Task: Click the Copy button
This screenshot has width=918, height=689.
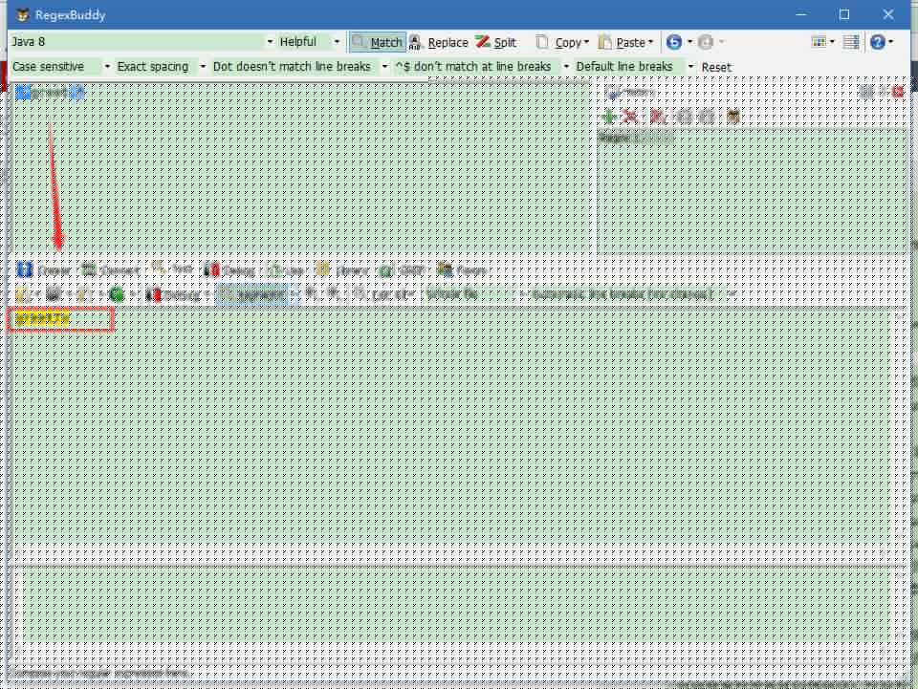Action: (557, 42)
